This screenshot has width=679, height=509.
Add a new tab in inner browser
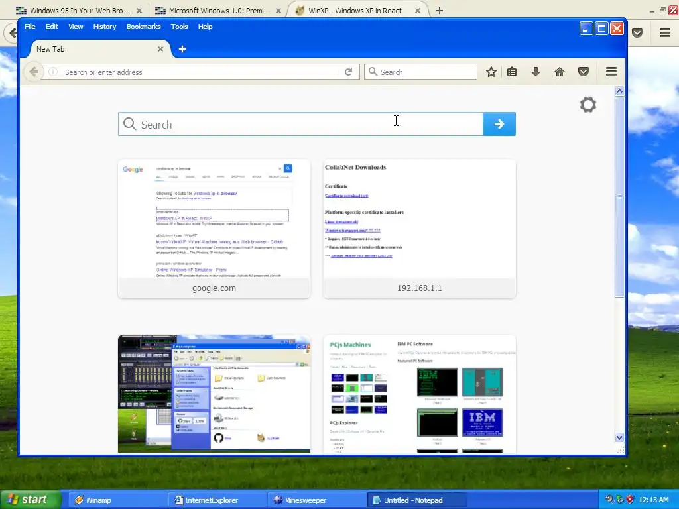[x=182, y=49]
